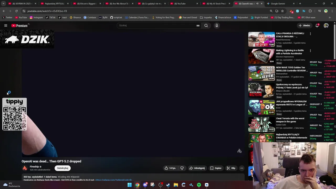336x189 pixels.
Task: Click the address bar URL
Action: click(x=47, y=11)
